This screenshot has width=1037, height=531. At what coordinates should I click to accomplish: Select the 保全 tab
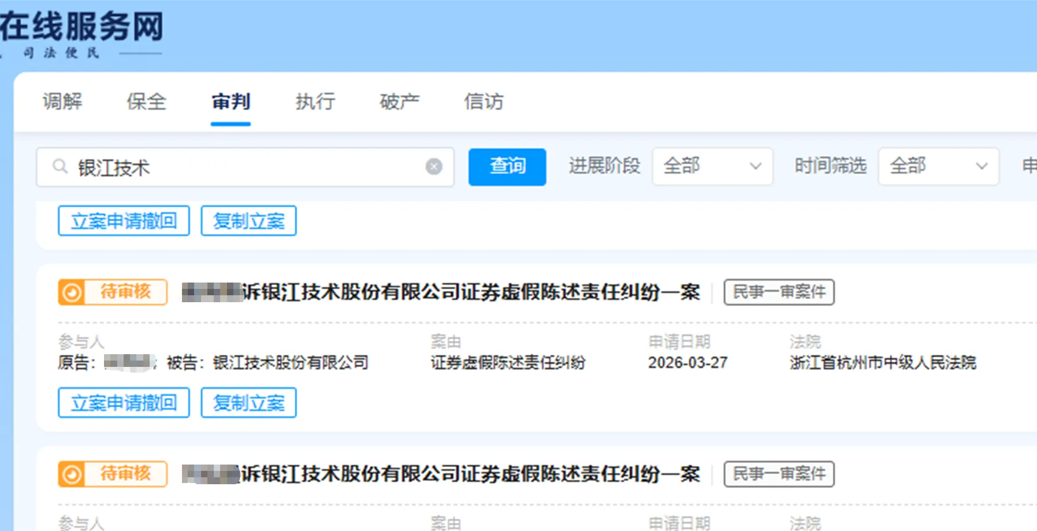[146, 102]
